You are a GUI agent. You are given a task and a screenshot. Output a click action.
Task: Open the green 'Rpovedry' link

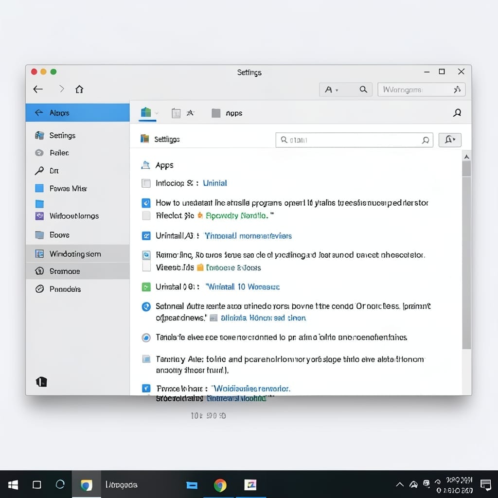(236, 215)
